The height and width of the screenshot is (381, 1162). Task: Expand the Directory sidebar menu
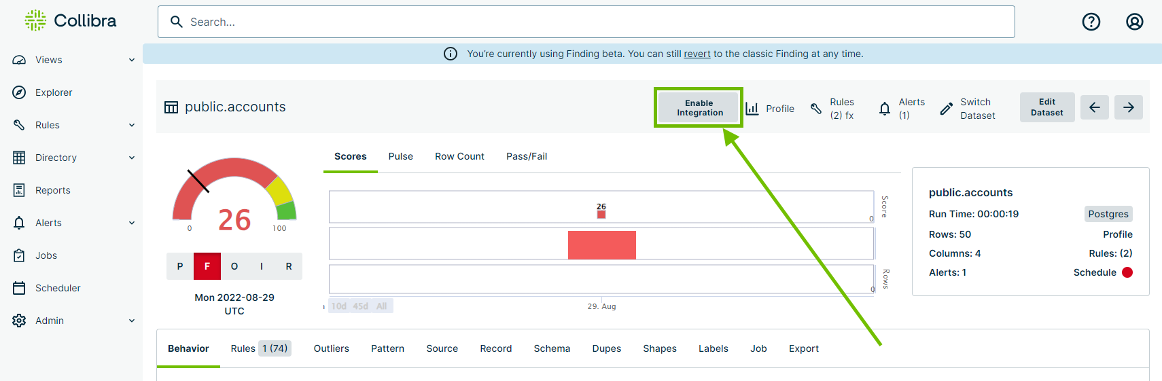tap(132, 158)
